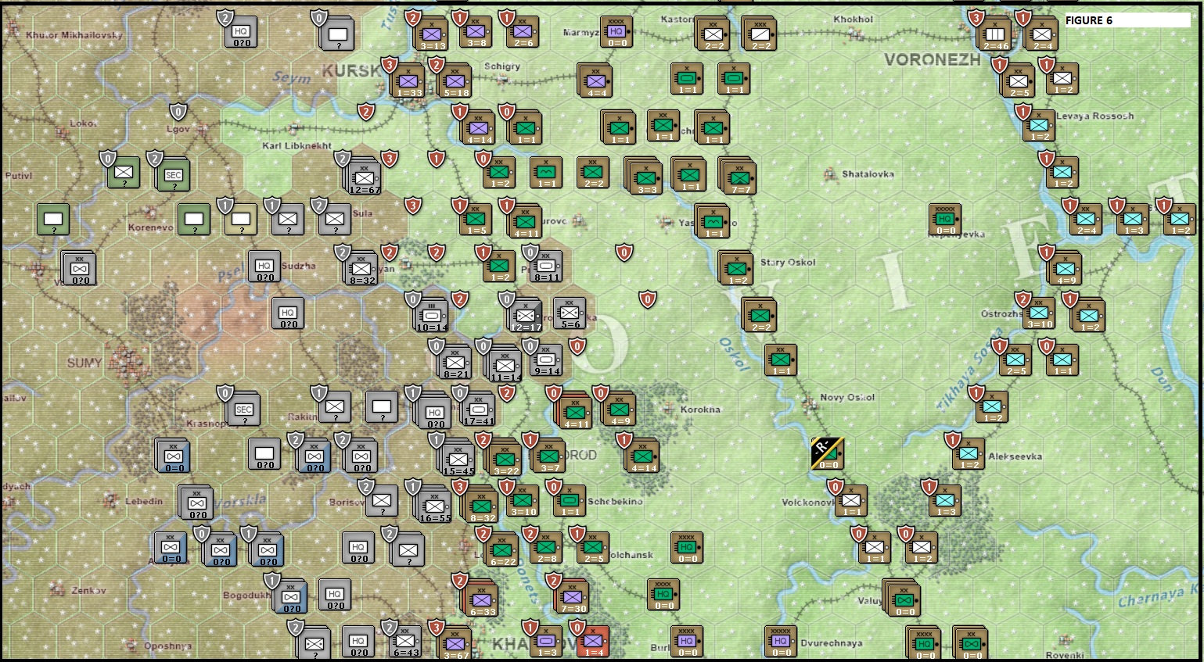Click the gray armored unit labeled 8=11
The image size is (1204, 662).
(x=546, y=267)
